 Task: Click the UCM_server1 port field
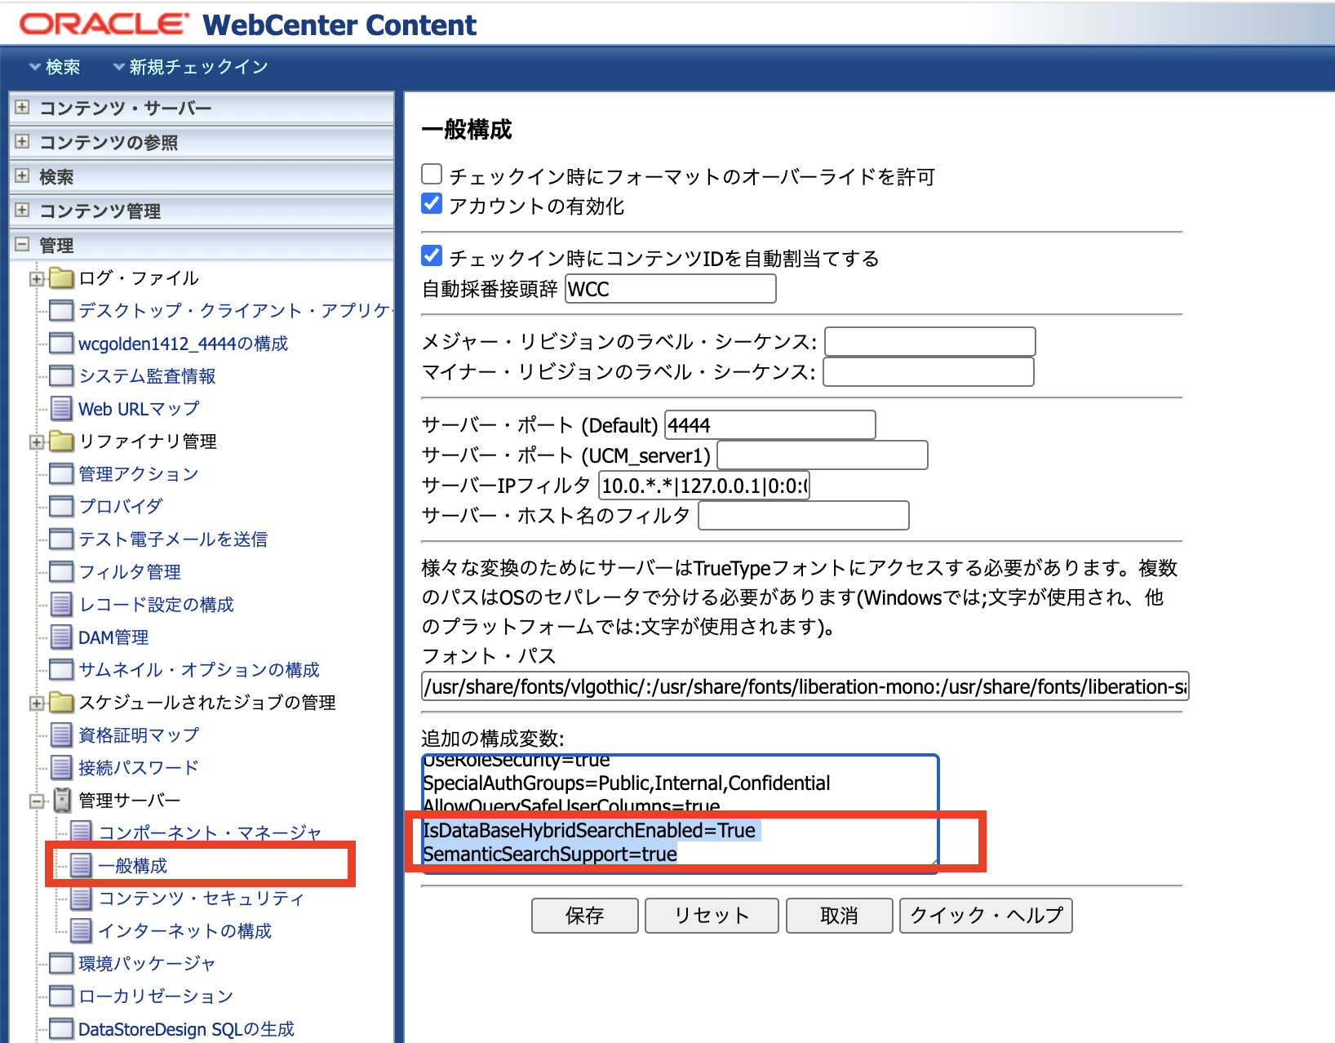823,455
